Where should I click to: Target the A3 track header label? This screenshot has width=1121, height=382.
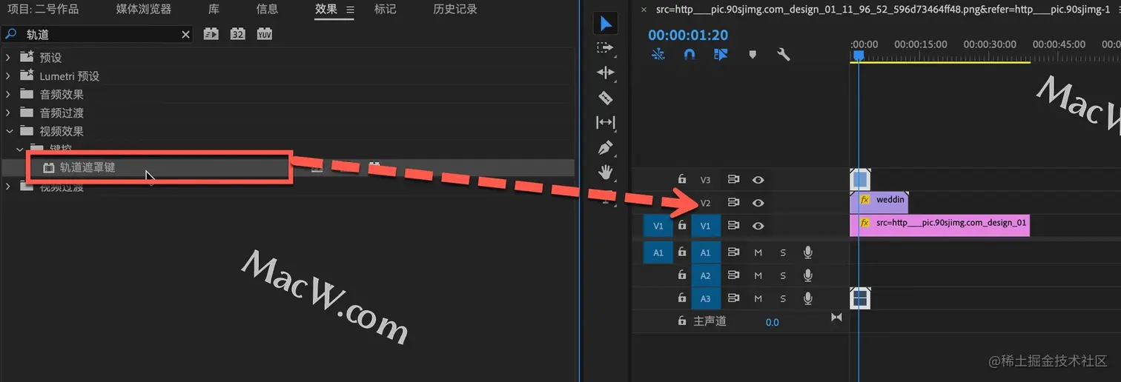(x=706, y=299)
